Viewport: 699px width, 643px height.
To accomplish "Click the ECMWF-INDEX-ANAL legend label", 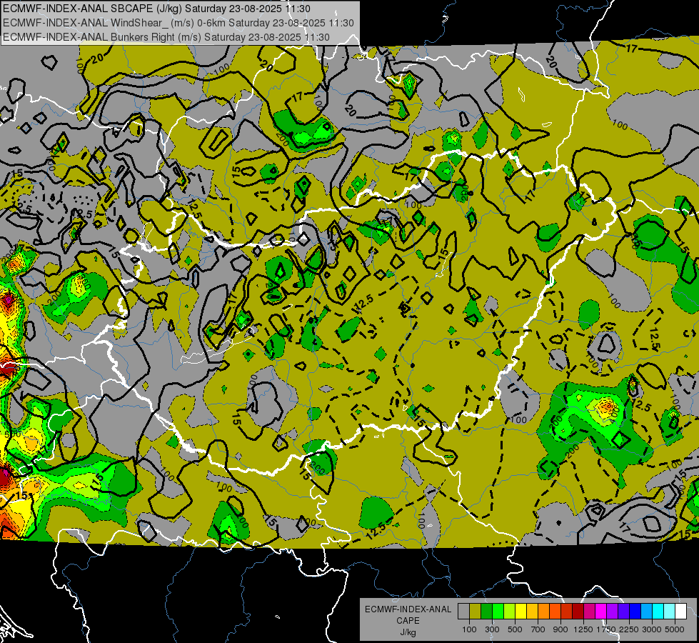I will tap(408, 609).
